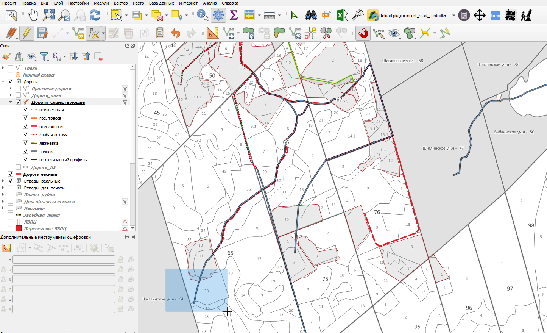Image resolution: width=547 pixels, height=333 pixels.
Task: Toggle snapping magnet icon
Action: pos(363,33)
